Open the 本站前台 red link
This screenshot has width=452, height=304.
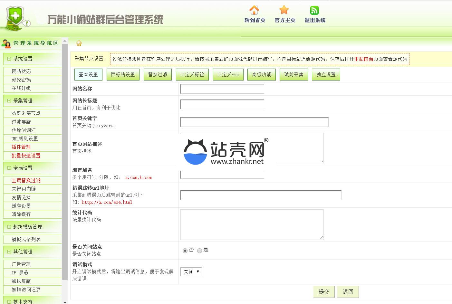[x=364, y=59]
